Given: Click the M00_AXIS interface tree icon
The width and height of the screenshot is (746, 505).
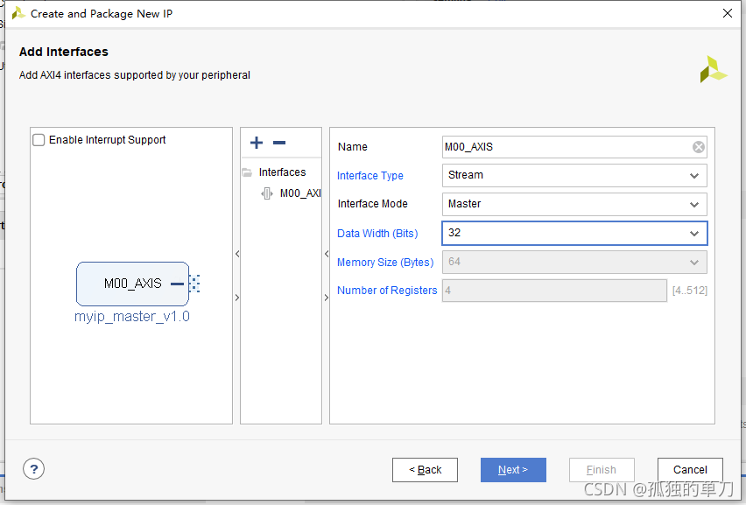Looking at the screenshot, I should coord(267,193).
